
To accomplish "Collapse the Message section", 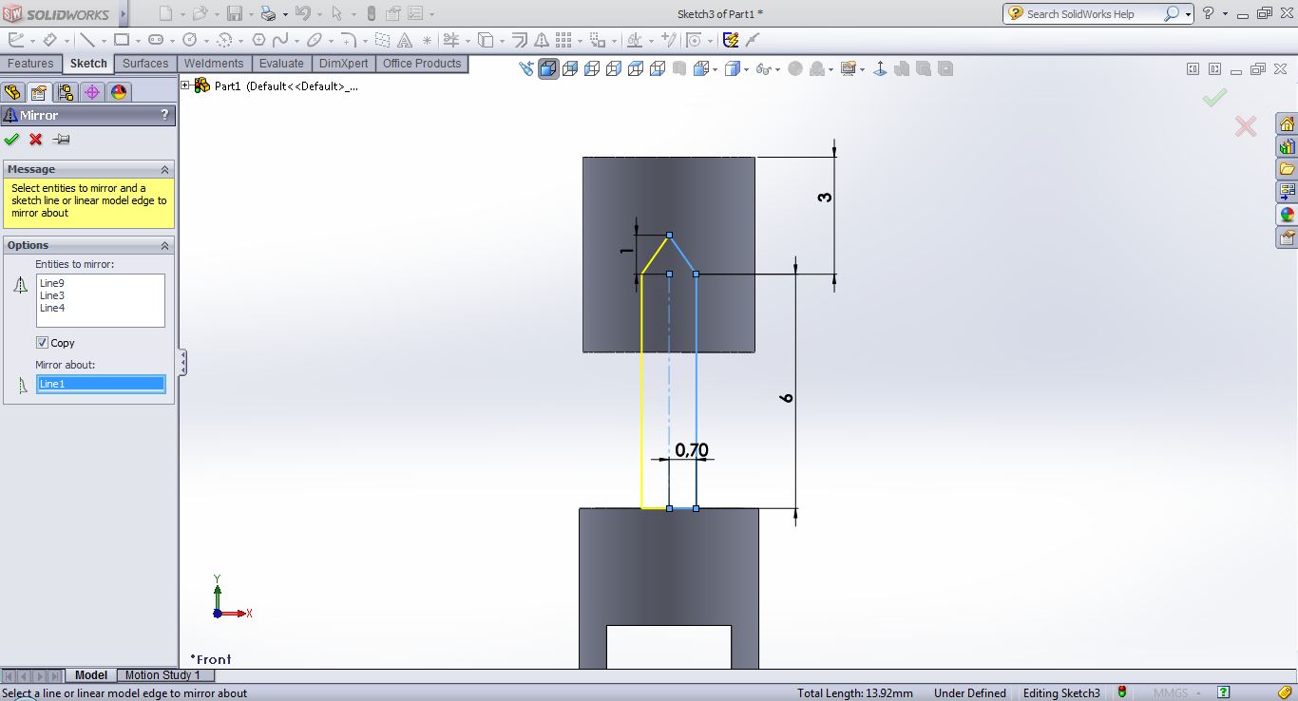I will (164, 169).
